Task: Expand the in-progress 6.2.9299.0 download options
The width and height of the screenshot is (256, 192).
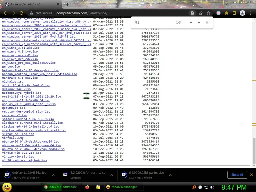Action: click(x=170, y=175)
